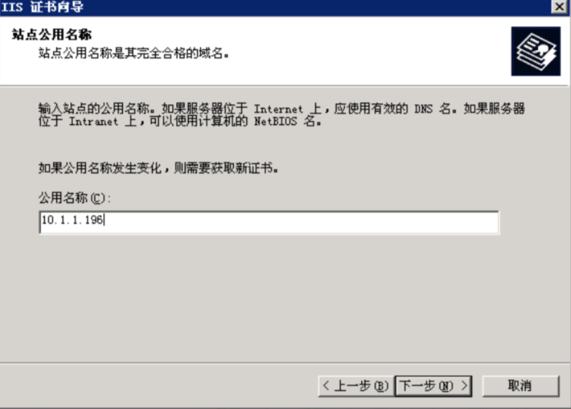Click the certificate wizard icon in the header
571x409 pixels.
[x=536, y=51]
